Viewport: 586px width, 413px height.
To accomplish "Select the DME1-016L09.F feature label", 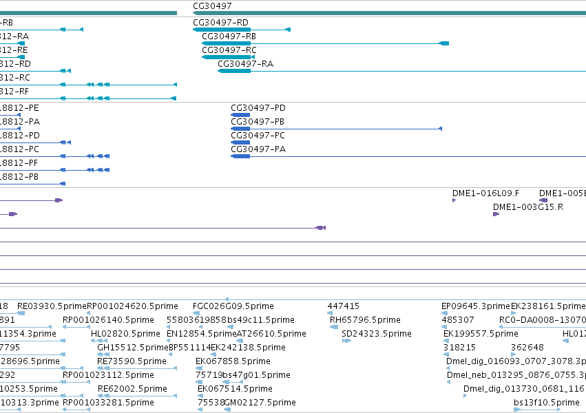I will (x=486, y=193).
